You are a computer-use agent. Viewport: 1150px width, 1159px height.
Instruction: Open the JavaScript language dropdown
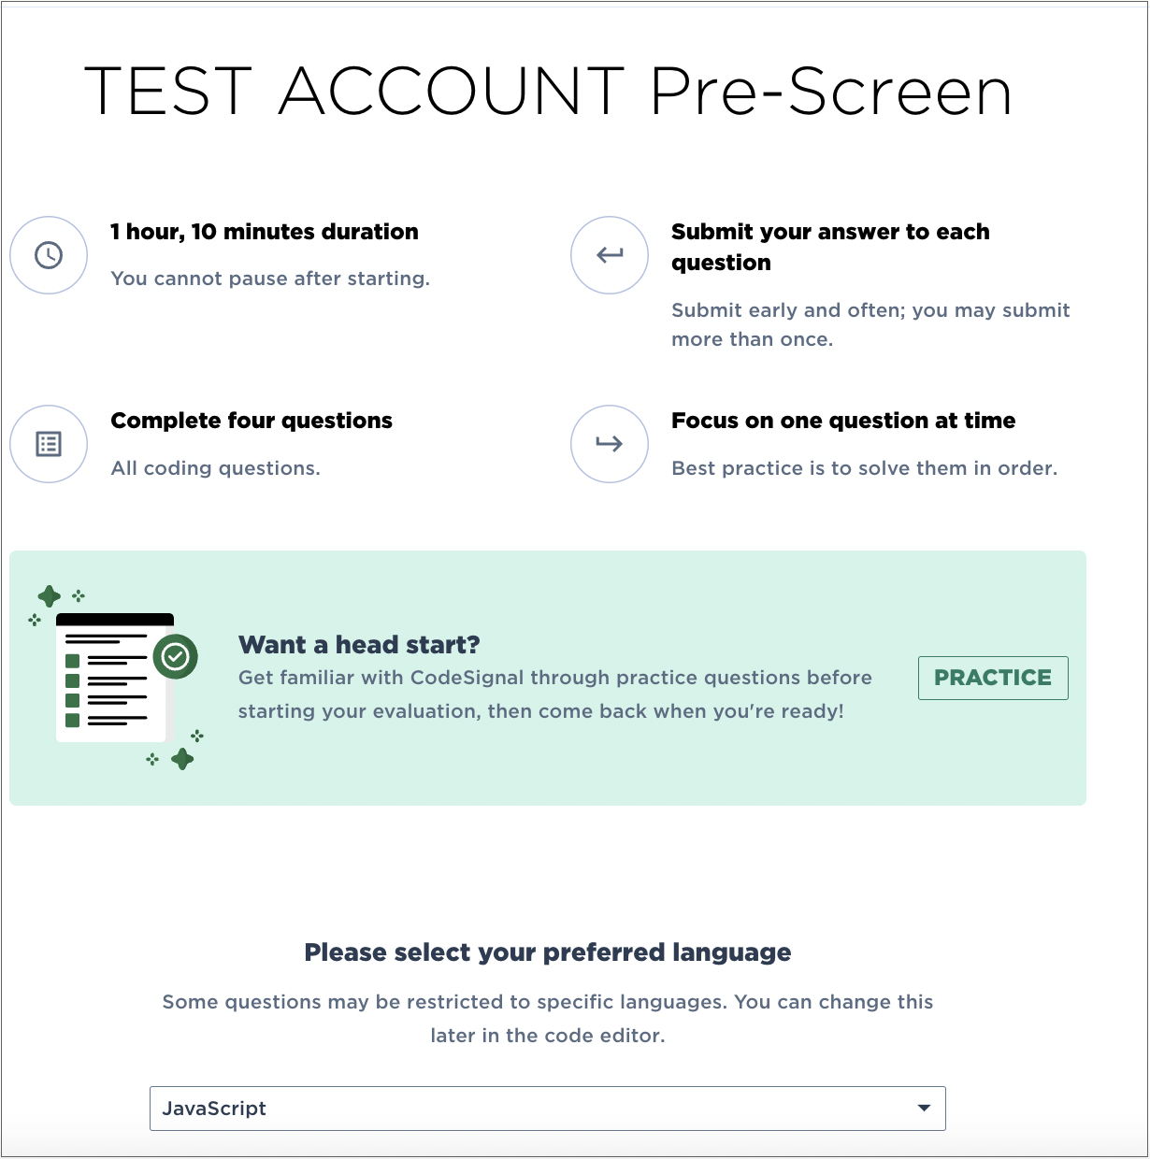tap(548, 1109)
